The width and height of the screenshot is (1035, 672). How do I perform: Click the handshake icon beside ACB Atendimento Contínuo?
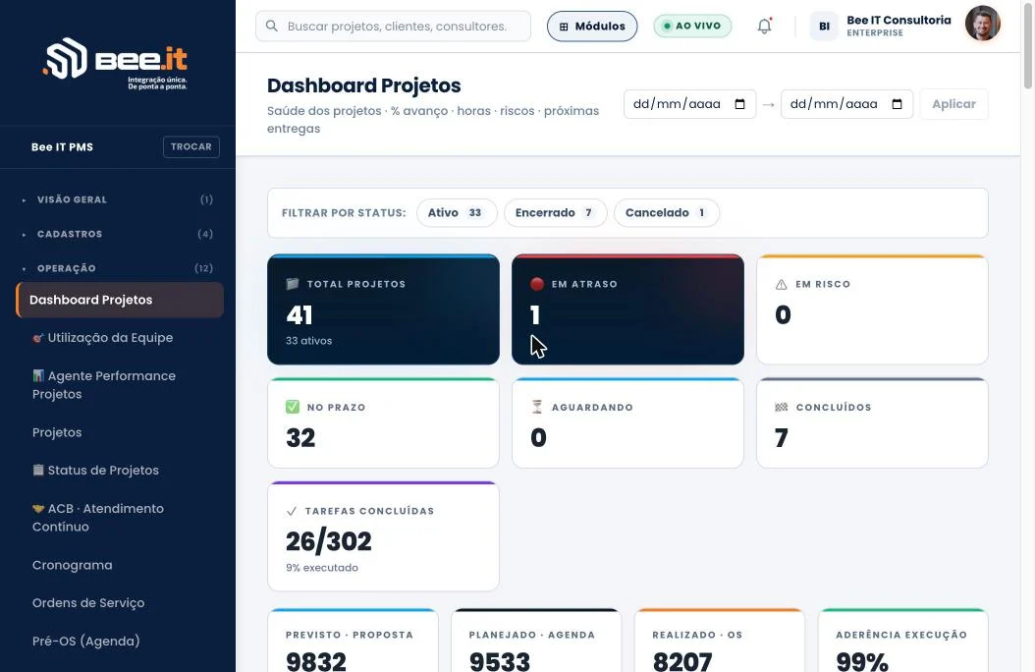pyautogui.click(x=38, y=508)
